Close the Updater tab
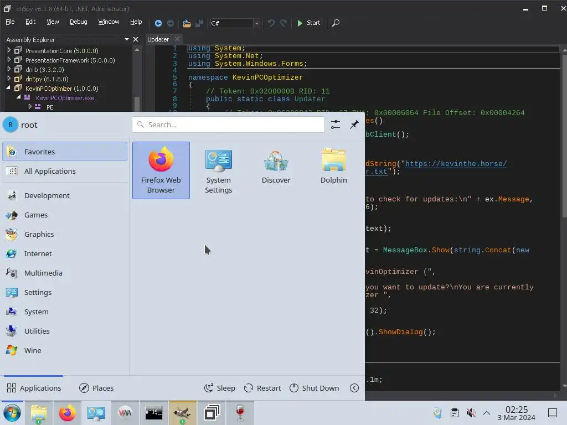 177,39
